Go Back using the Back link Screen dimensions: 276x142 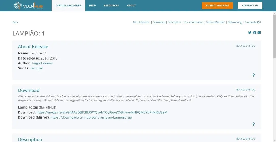point(15,22)
